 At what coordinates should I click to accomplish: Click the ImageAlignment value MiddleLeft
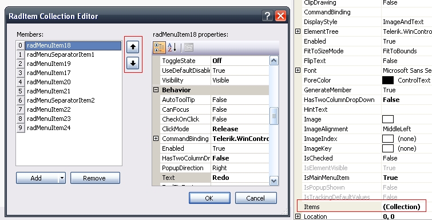click(x=397, y=129)
